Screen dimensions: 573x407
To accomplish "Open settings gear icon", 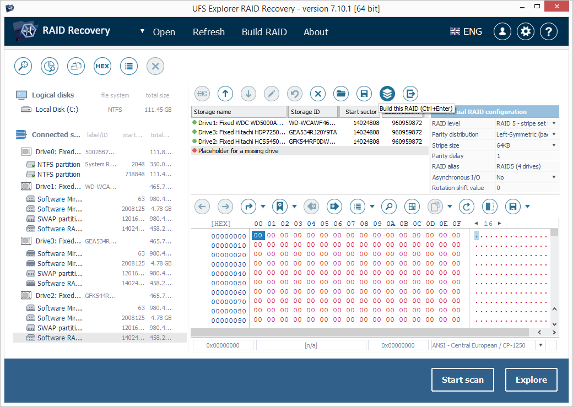I will tap(526, 31).
